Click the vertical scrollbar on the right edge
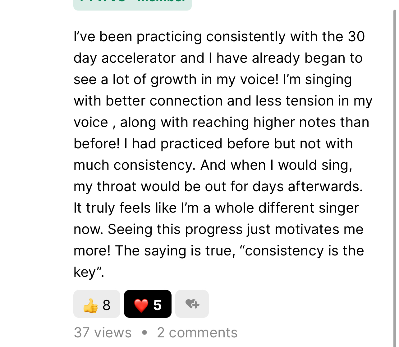The width and height of the screenshot is (399, 347). (395, 178)
